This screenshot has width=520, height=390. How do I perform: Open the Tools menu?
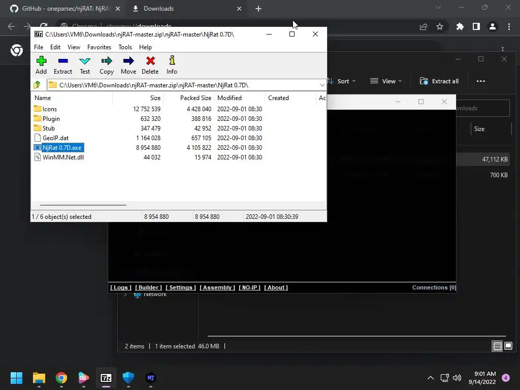125,47
